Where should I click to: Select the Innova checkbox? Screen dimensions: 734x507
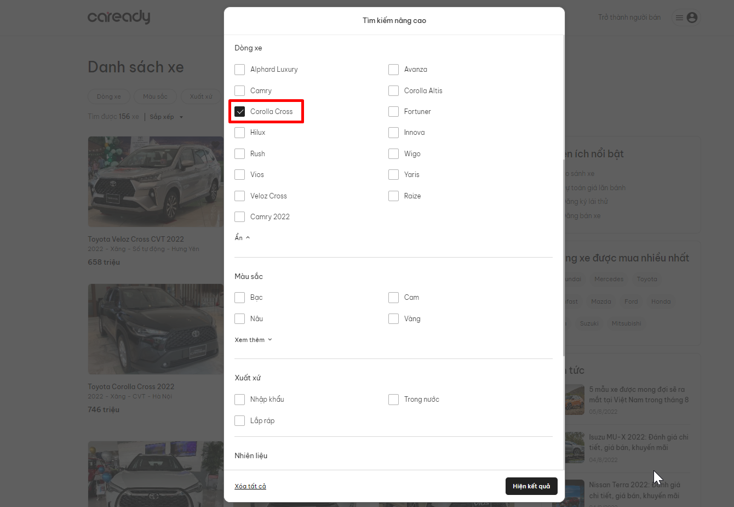393,133
